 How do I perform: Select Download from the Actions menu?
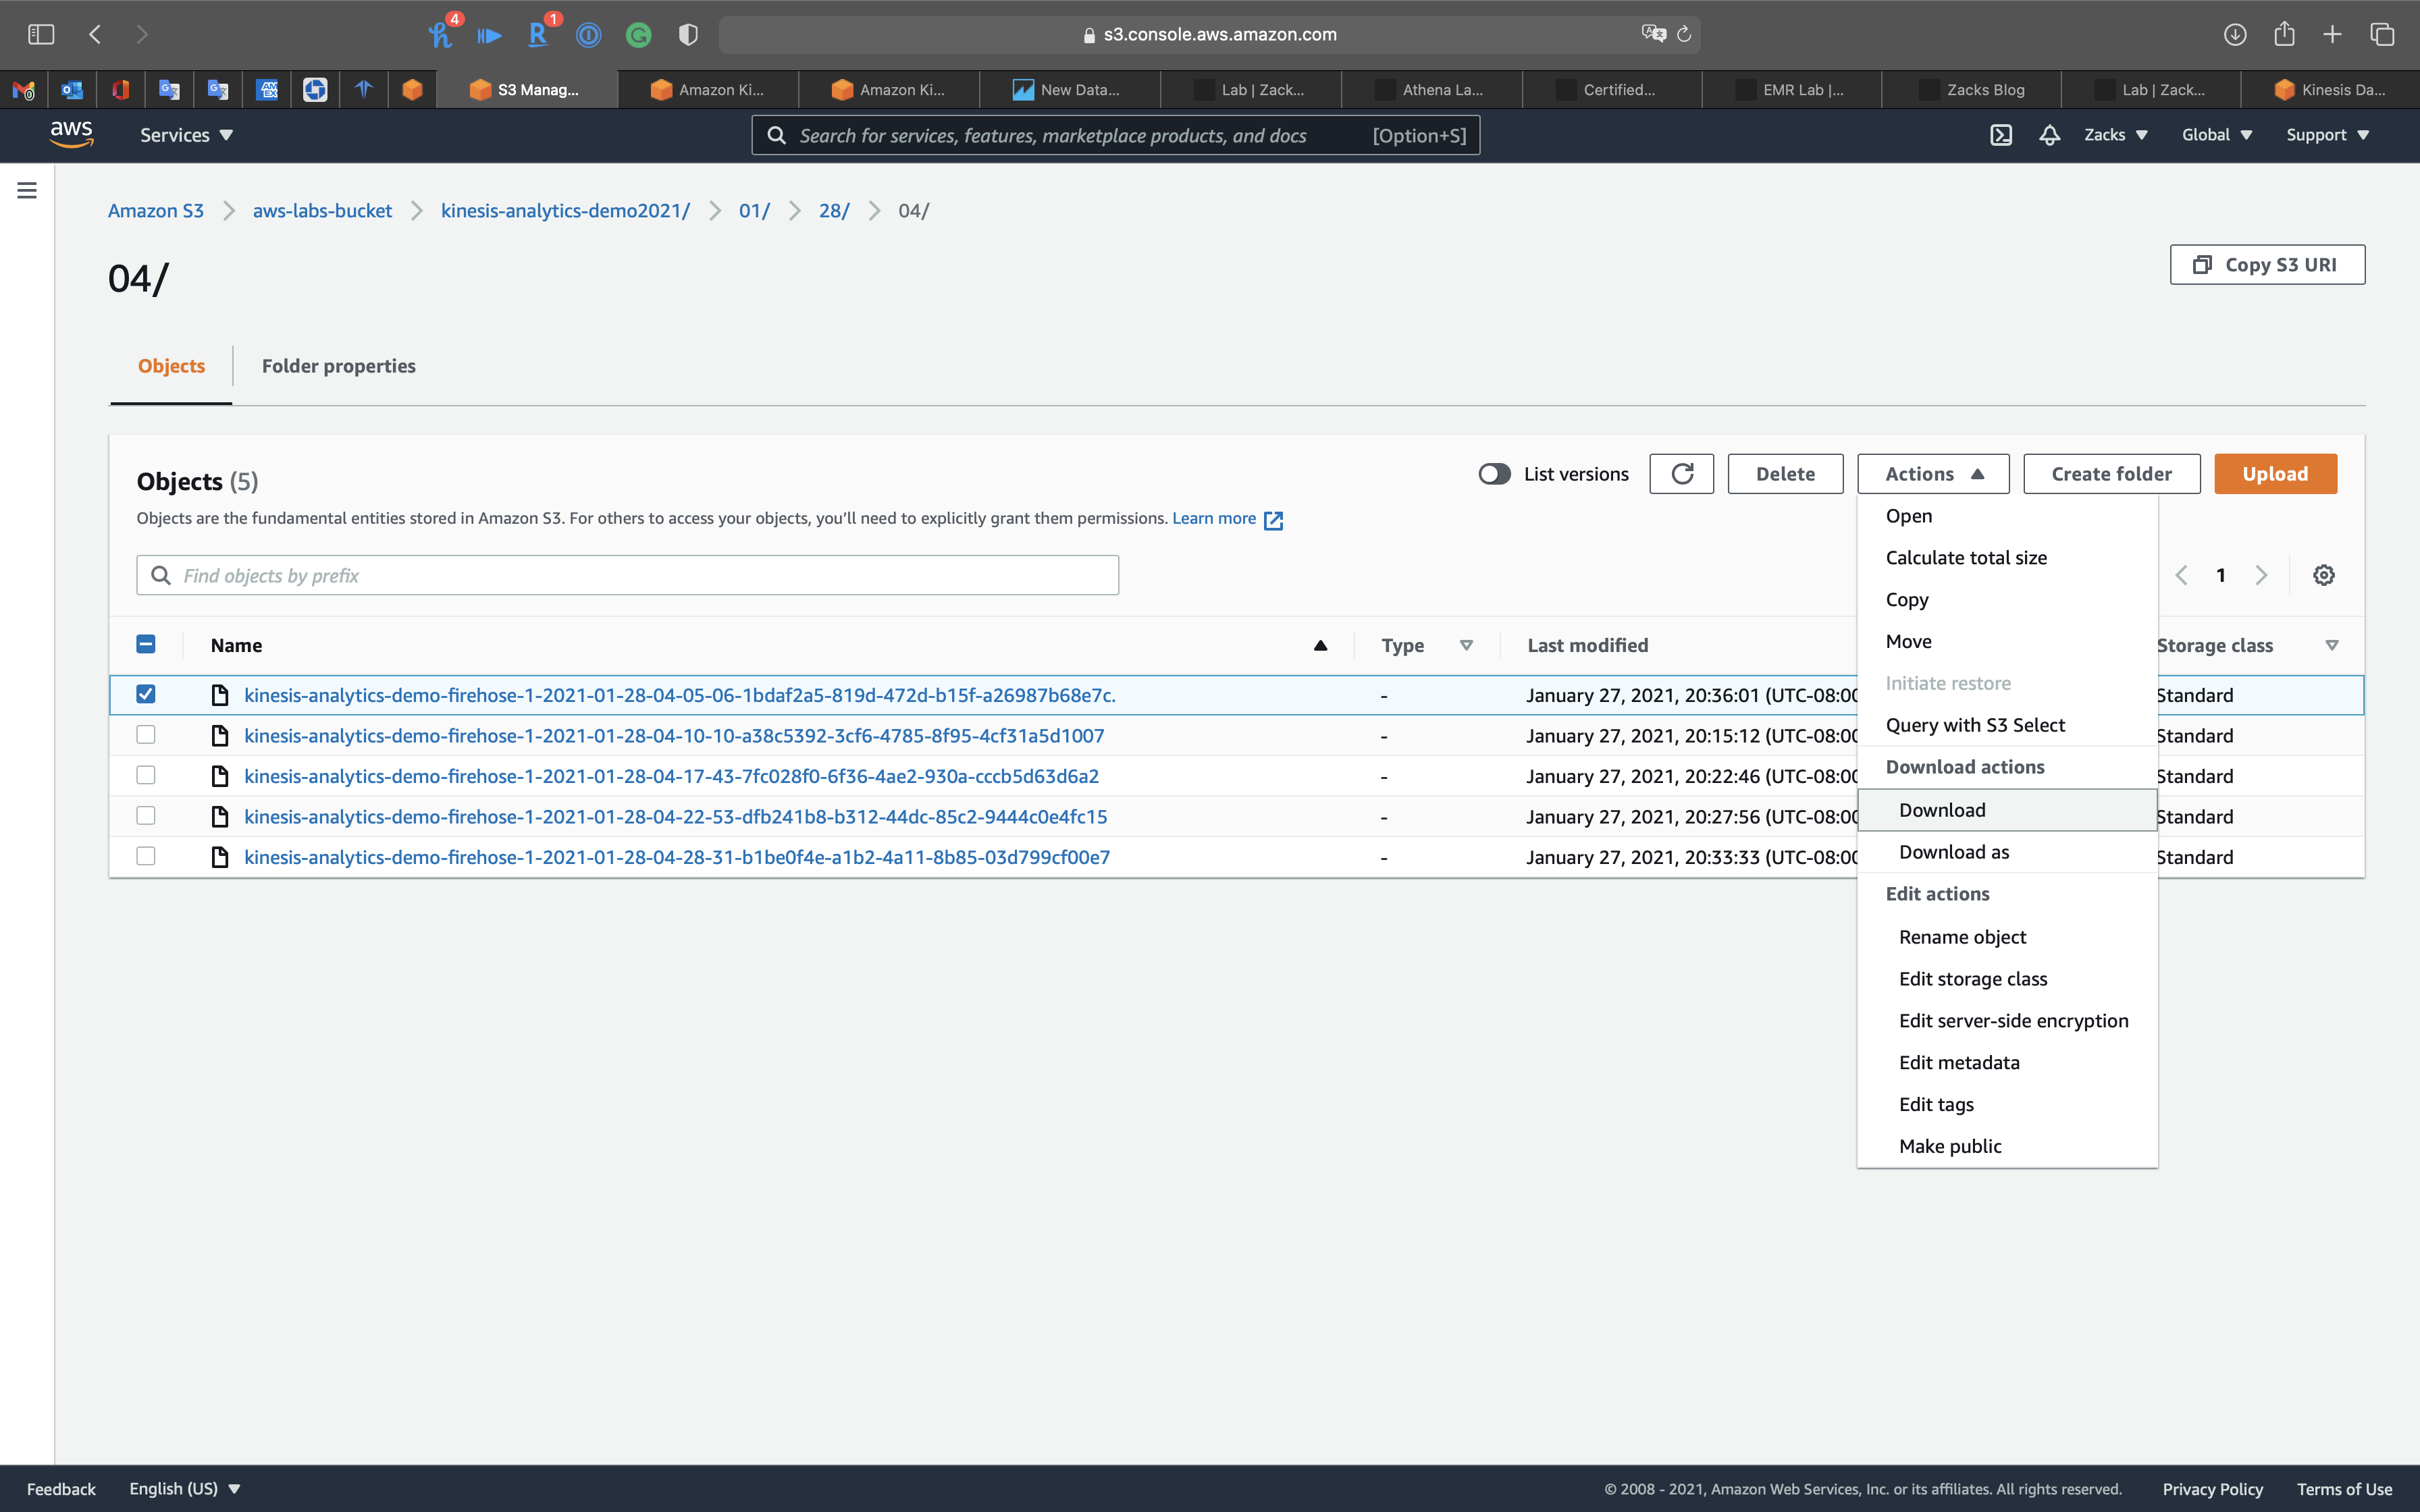pyautogui.click(x=1942, y=810)
